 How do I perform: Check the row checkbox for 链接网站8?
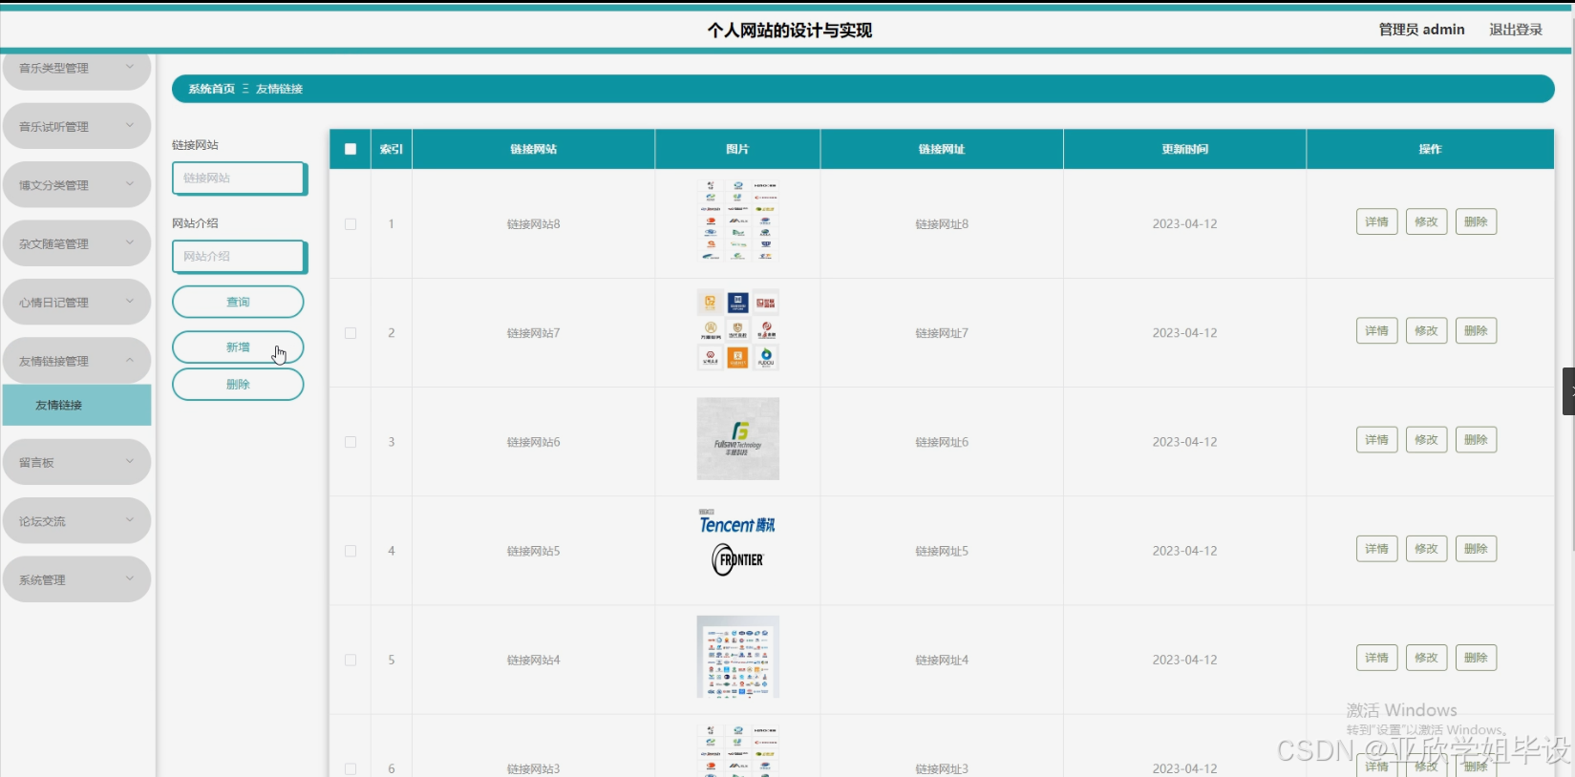tap(351, 224)
